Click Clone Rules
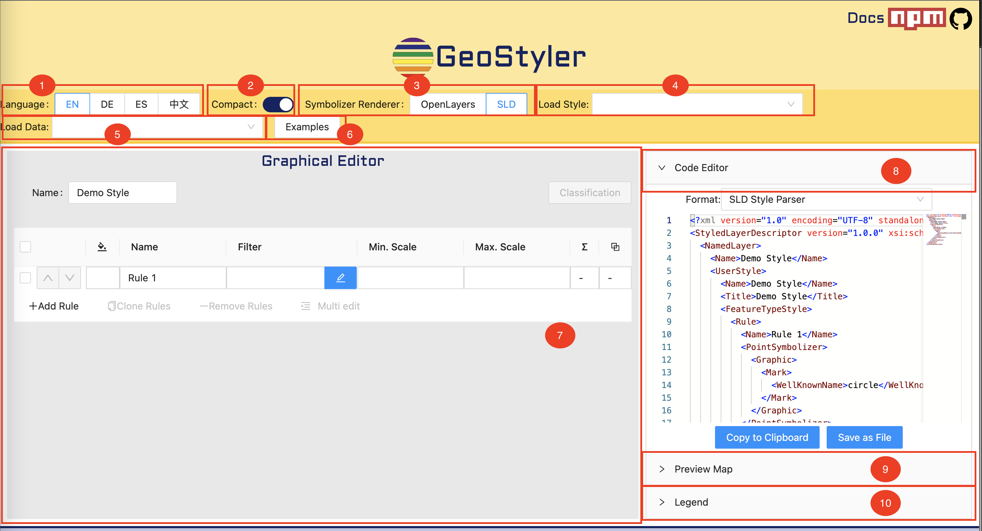 [139, 306]
